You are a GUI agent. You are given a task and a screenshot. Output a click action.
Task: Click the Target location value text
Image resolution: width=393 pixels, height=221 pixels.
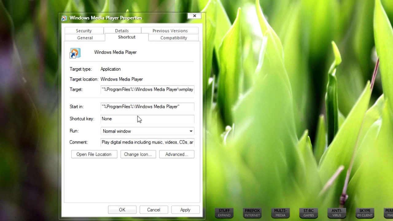pos(122,79)
